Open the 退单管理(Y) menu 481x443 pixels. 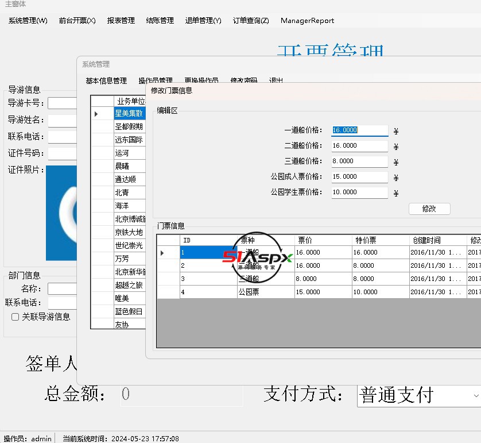pyautogui.click(x=203, y=21)
